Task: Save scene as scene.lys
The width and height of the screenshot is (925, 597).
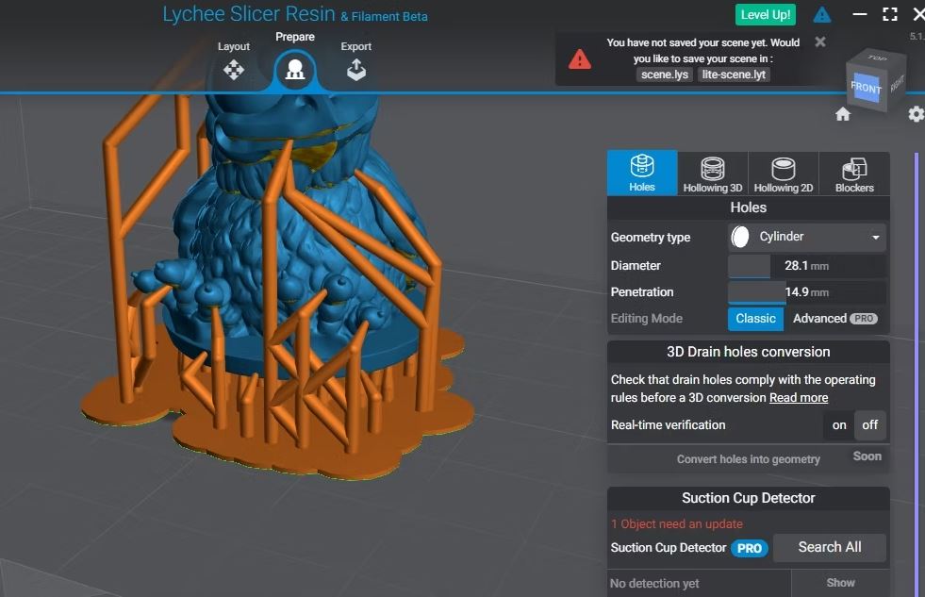Action: click(664, 75)
